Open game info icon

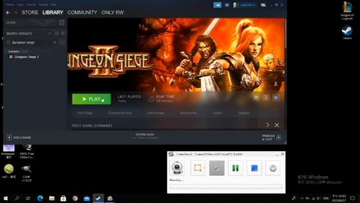[x=266, y=98]
